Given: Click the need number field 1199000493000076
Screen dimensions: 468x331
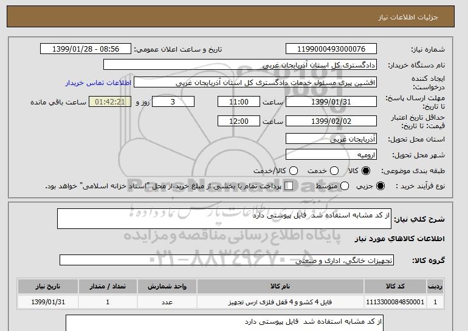Looking at the screenshot, I should tap(331, 49).
